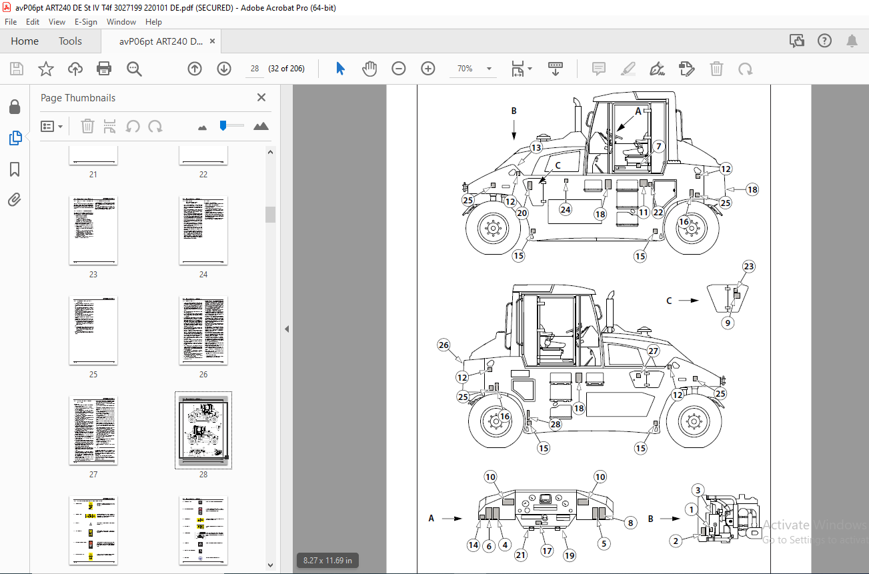Click the thumbnails panel scroll up arrow
Image resolution: width=869 pixels, height=574 pixels.
click(270, 152)
